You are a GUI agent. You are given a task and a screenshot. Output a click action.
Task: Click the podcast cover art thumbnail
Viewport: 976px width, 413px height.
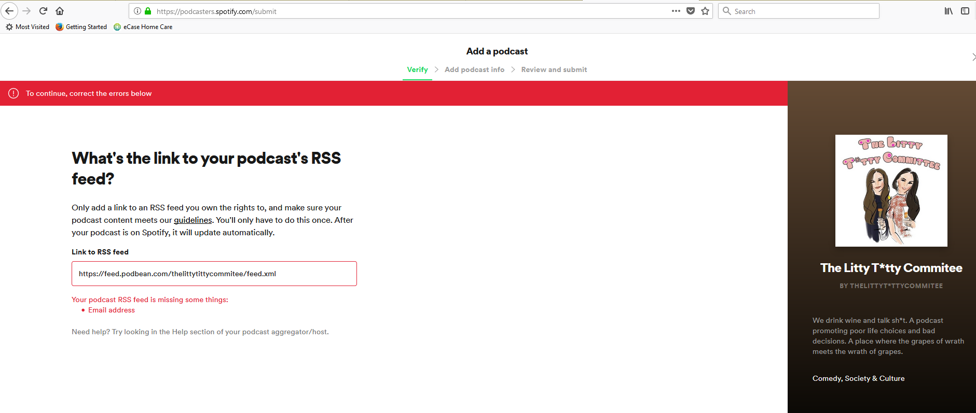pyautogui.click(x=891, y=191)
